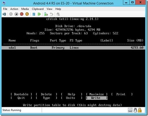Click the Boot flag on sda1

(x=34, y=48)
